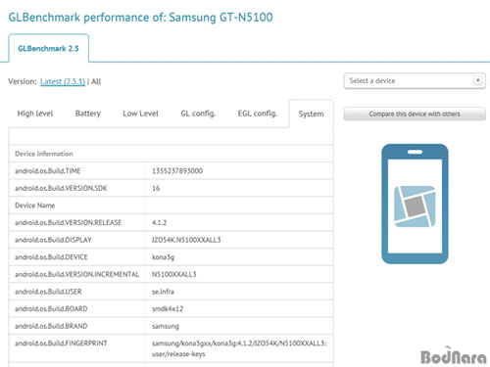This screenshot has height=367, width=490.
Task: Select the SDK value 16
Action: [156, 188]
